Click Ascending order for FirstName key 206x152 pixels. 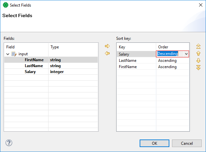(167, 67)
